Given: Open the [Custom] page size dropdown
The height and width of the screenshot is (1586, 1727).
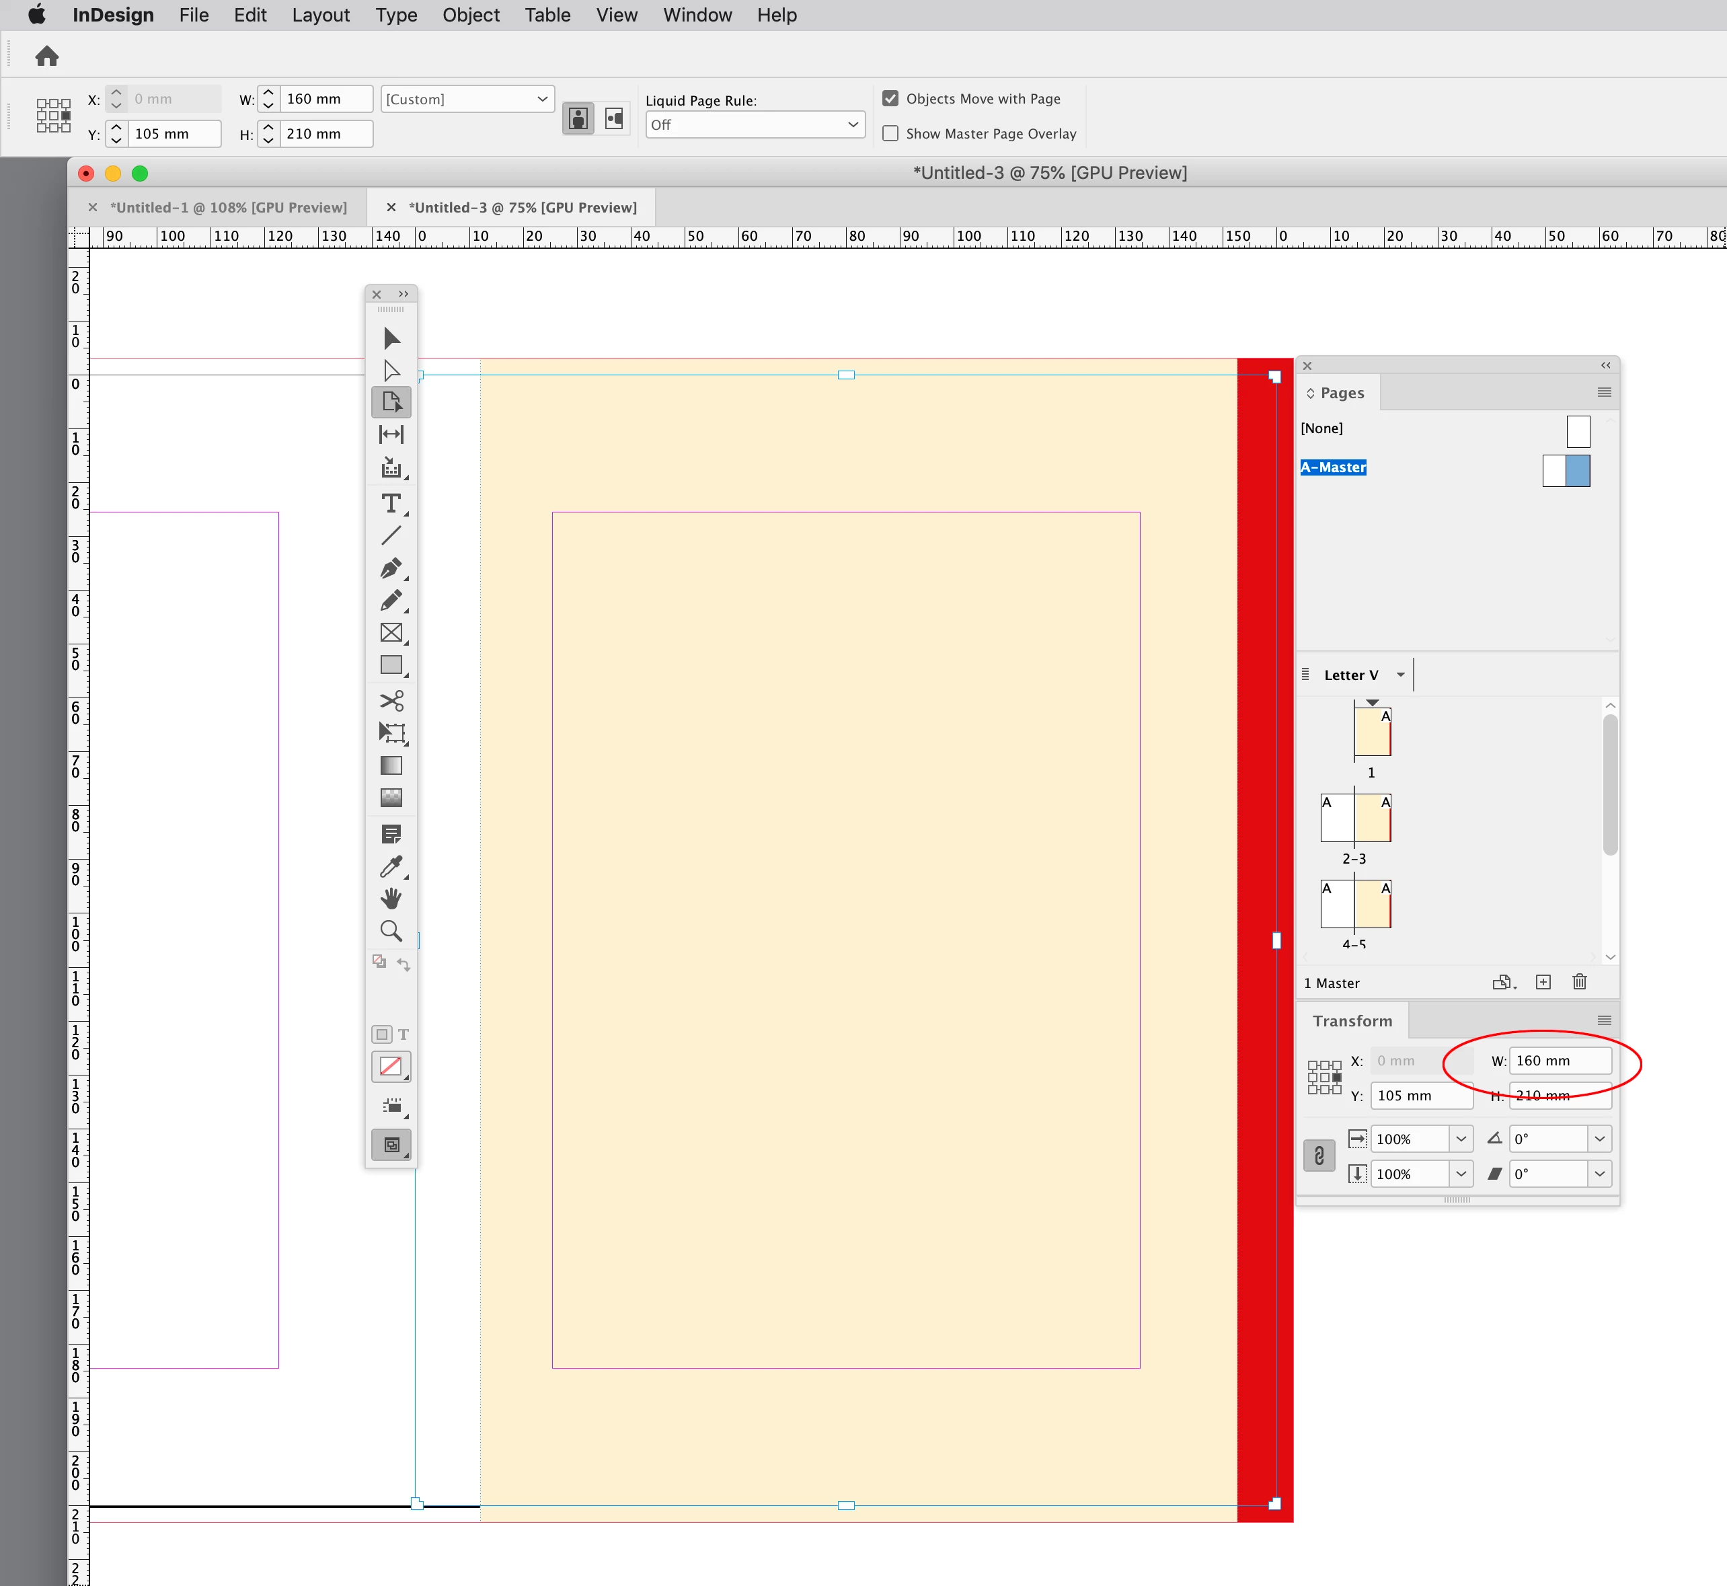Looking at the screenshot, I should [467, 100].
